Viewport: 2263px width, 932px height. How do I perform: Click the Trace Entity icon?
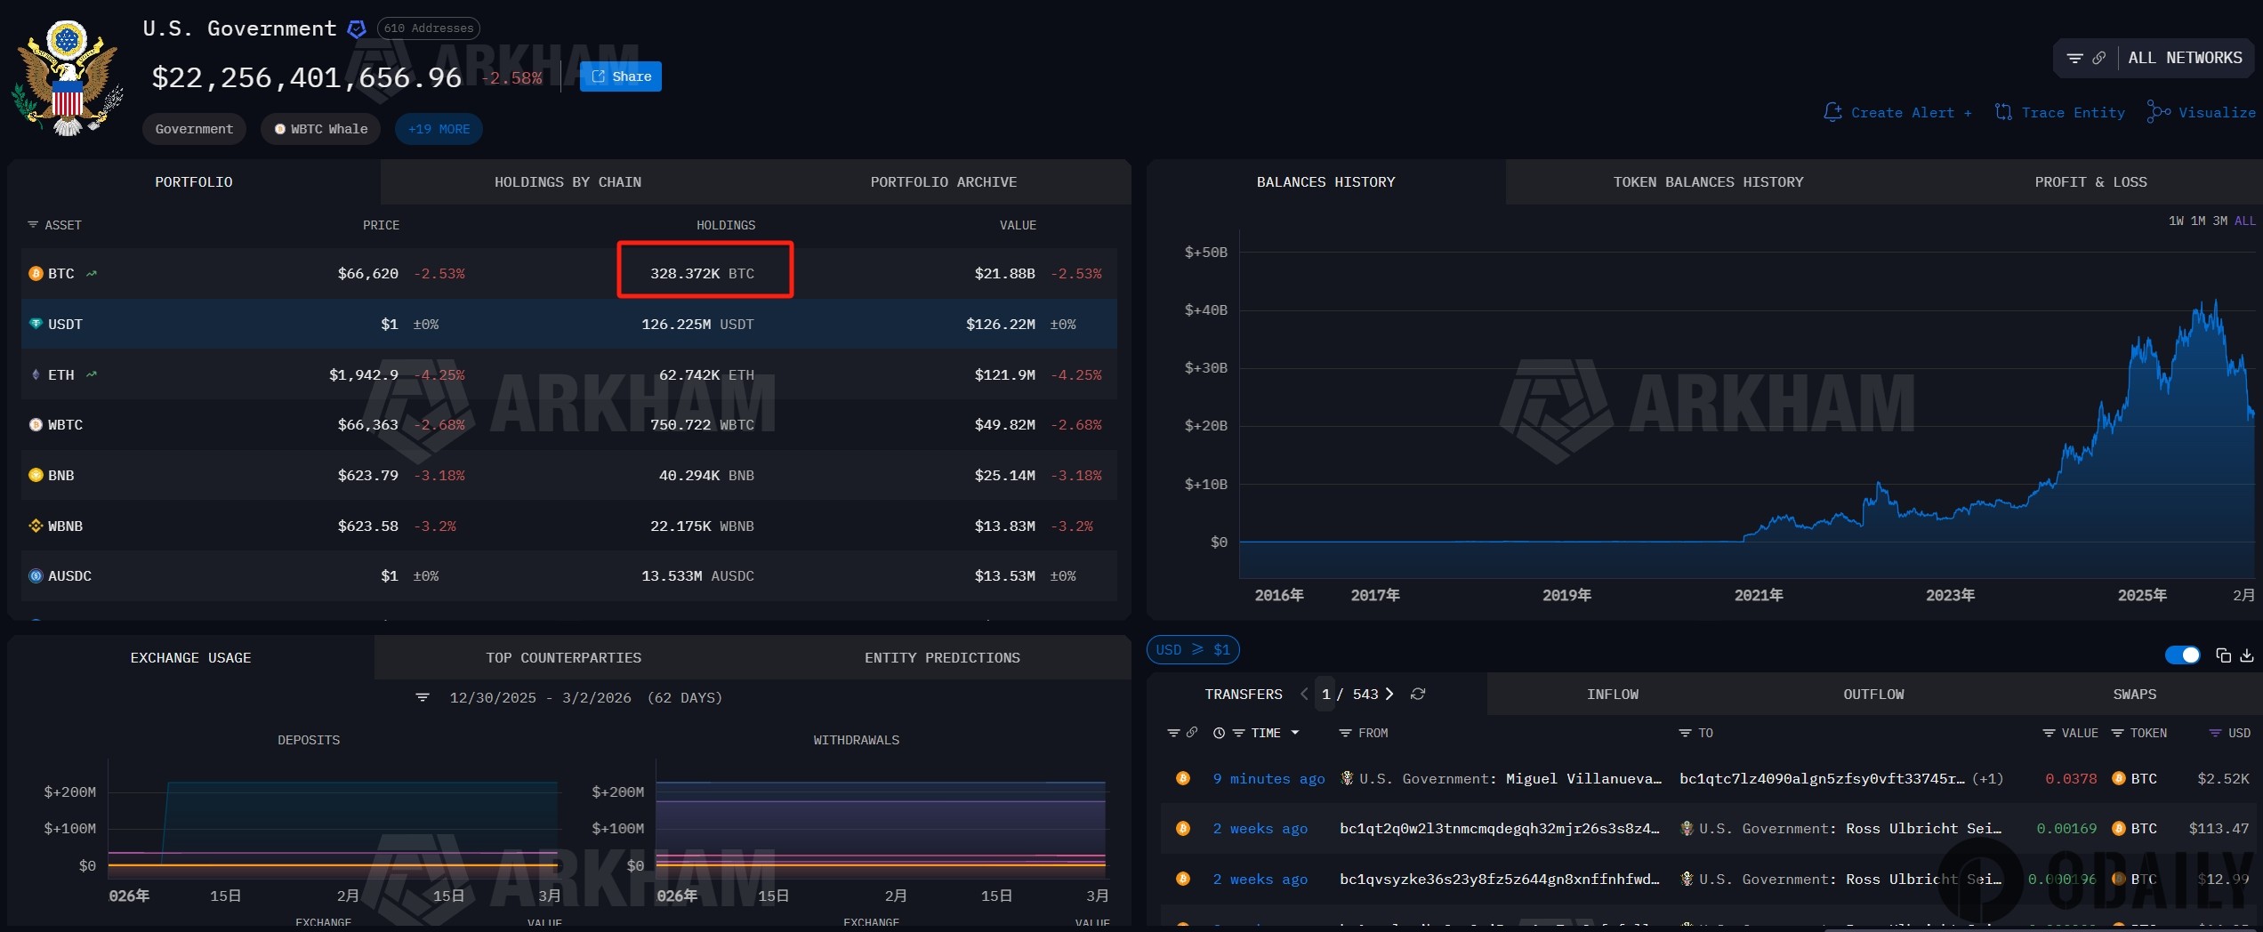2003,112
